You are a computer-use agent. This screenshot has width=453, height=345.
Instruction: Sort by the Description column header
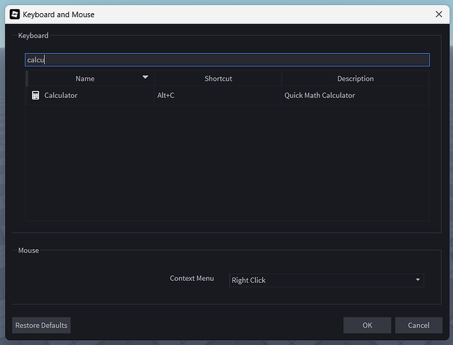tap(355, 79)
